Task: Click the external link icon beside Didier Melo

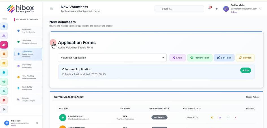Action: (37, 123)
